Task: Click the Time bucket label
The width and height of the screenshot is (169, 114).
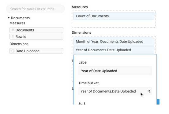Action: click(88, 83)
